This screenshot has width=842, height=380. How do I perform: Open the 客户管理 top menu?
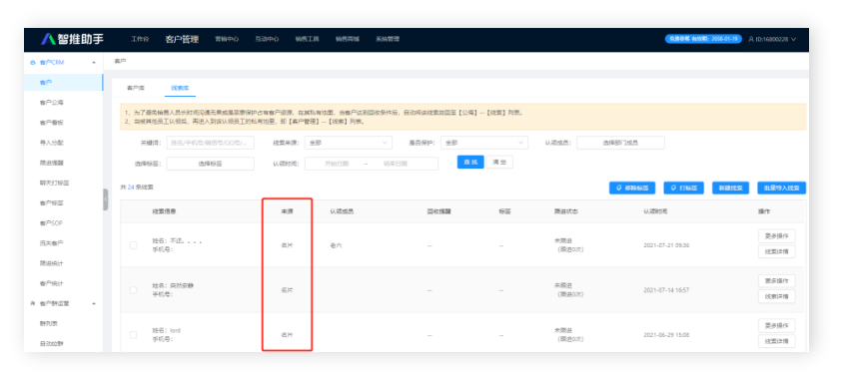point(182,39)
